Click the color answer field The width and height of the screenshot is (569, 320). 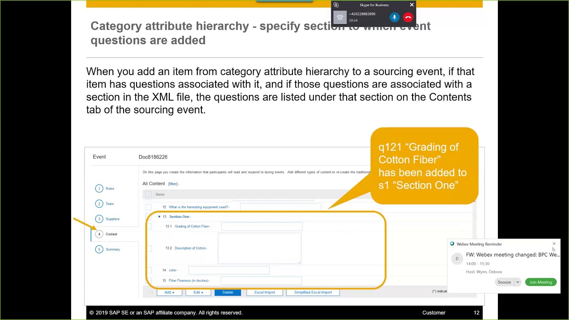pyautogui.click(x=229, y=270)
